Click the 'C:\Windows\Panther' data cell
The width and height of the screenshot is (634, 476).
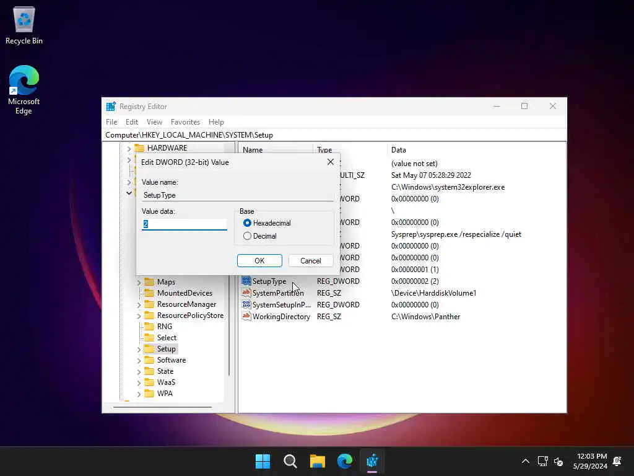426,317
